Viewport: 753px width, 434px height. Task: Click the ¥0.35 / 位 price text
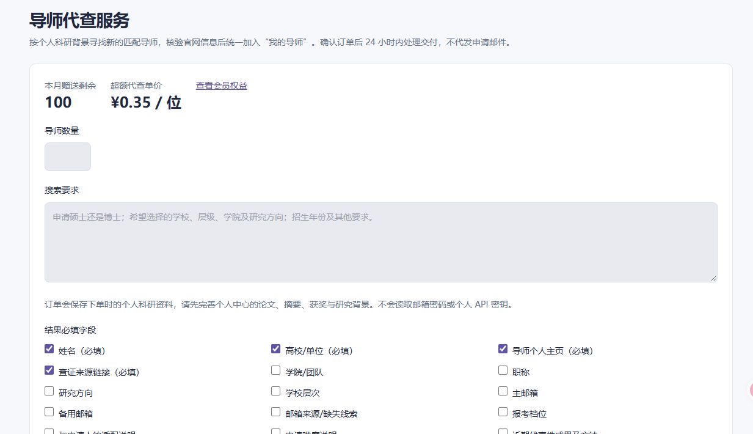tap(146, 102)
